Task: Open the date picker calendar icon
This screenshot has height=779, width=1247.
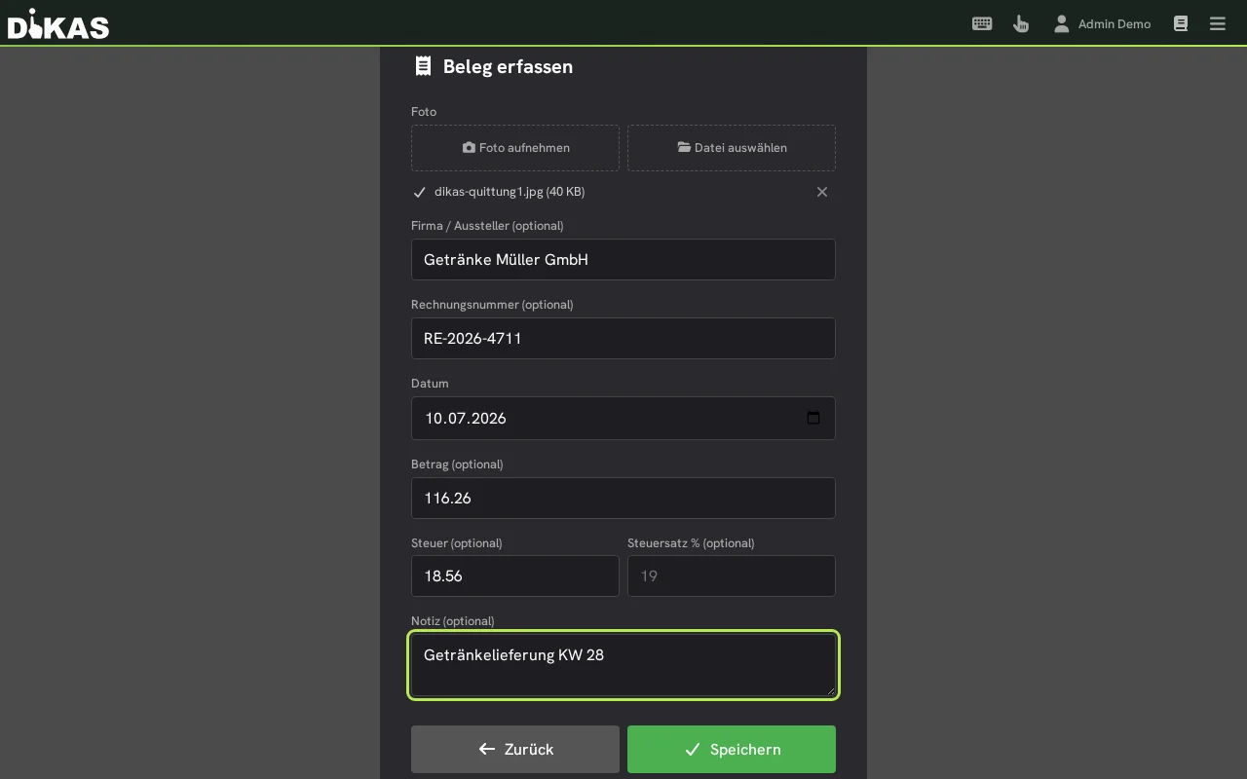Action: click(813, 419)
